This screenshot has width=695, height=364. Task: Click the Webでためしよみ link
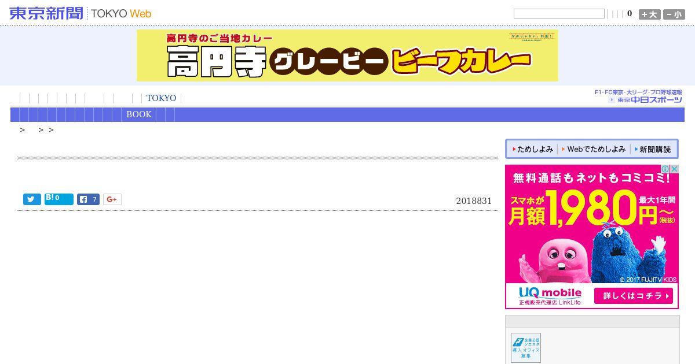[x=594, y=149]
